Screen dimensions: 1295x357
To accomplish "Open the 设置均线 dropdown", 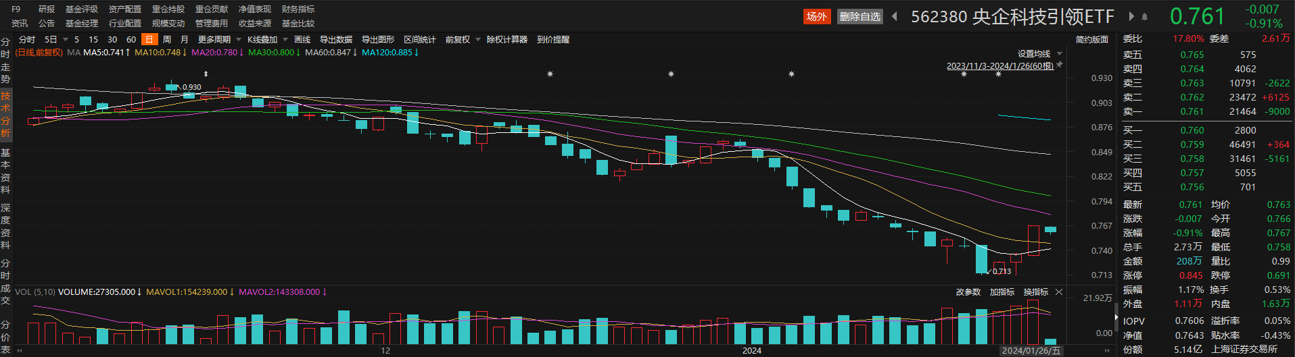I will [x=1039, y=54].
